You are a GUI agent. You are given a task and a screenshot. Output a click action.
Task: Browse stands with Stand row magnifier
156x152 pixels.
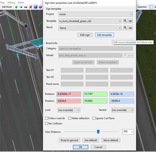(x=125, y=28)
